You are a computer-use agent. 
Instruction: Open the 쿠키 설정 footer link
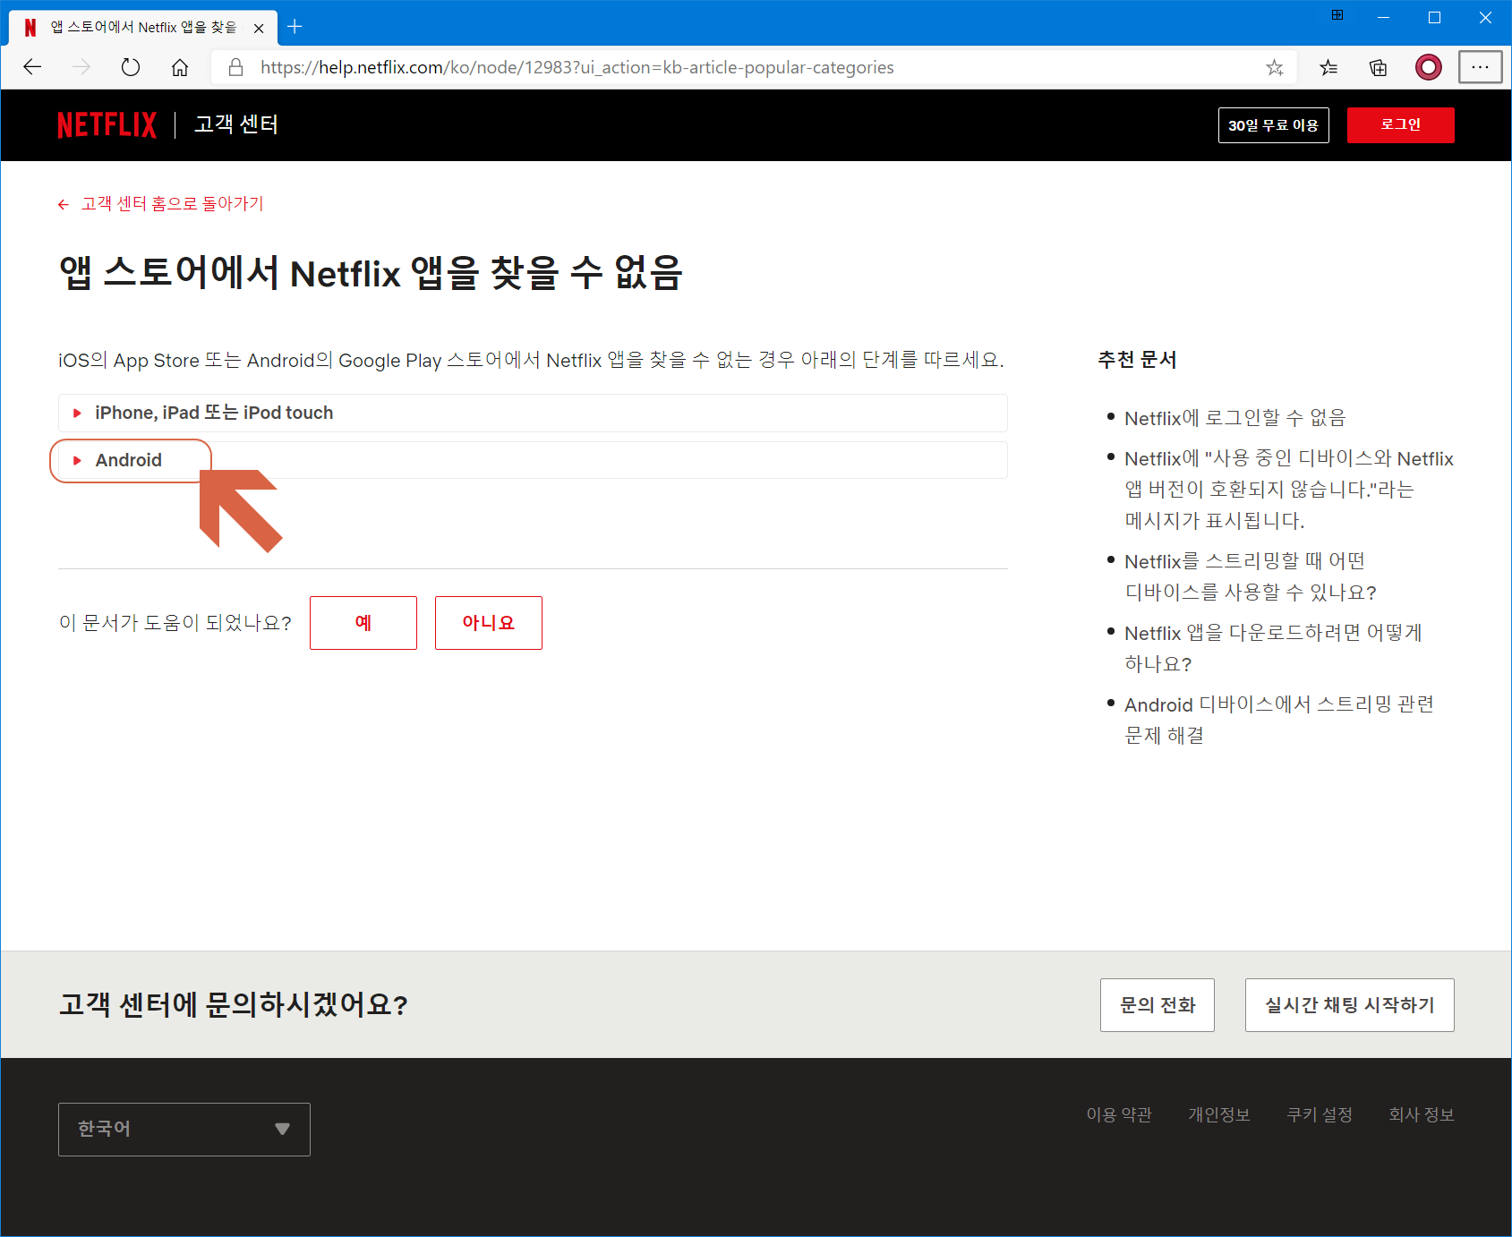pos(1320,1114)
